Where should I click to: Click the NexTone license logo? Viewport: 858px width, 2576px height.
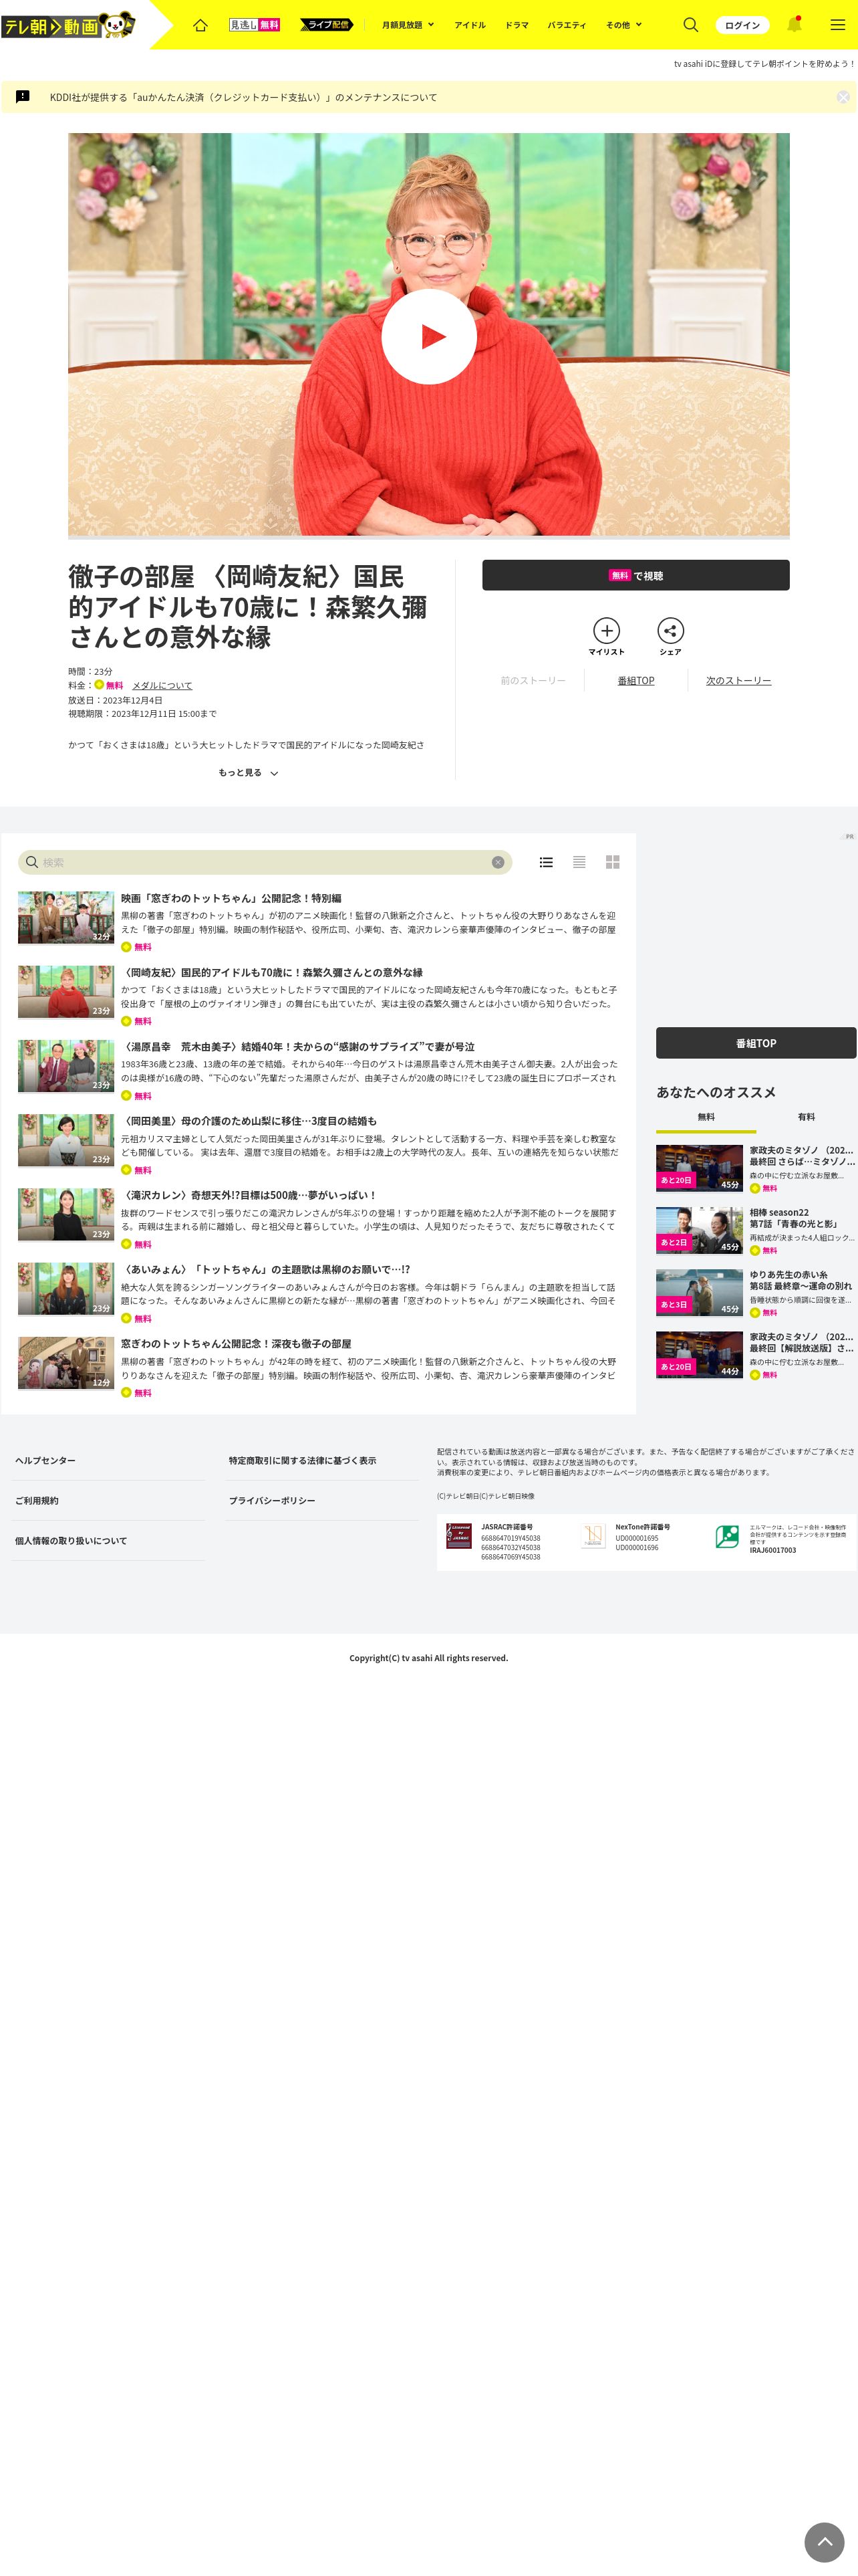point(593,1535)
